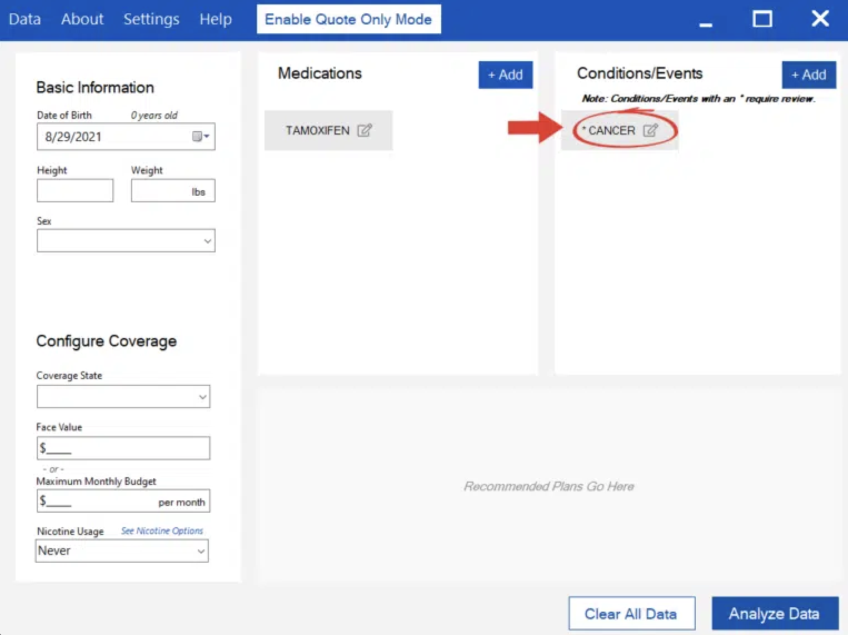Minimize the application window
The height and width of the screenshot is (635, 848).
click(706, 20)
